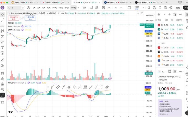Image resolution: width=188 pixels, height=117 pixels.
Task: Switch to the SPCXUSDT.P tab
Action: pos(148,2)
